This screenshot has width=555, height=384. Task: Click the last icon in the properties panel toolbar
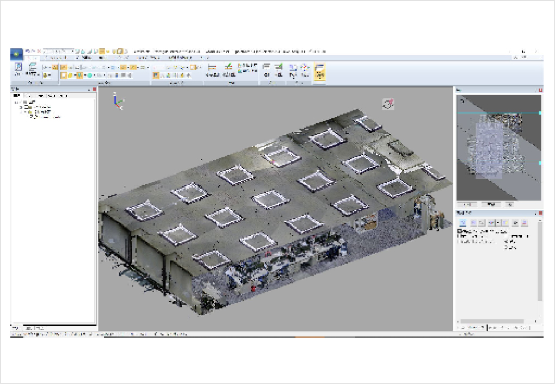[x=525, y=223]
